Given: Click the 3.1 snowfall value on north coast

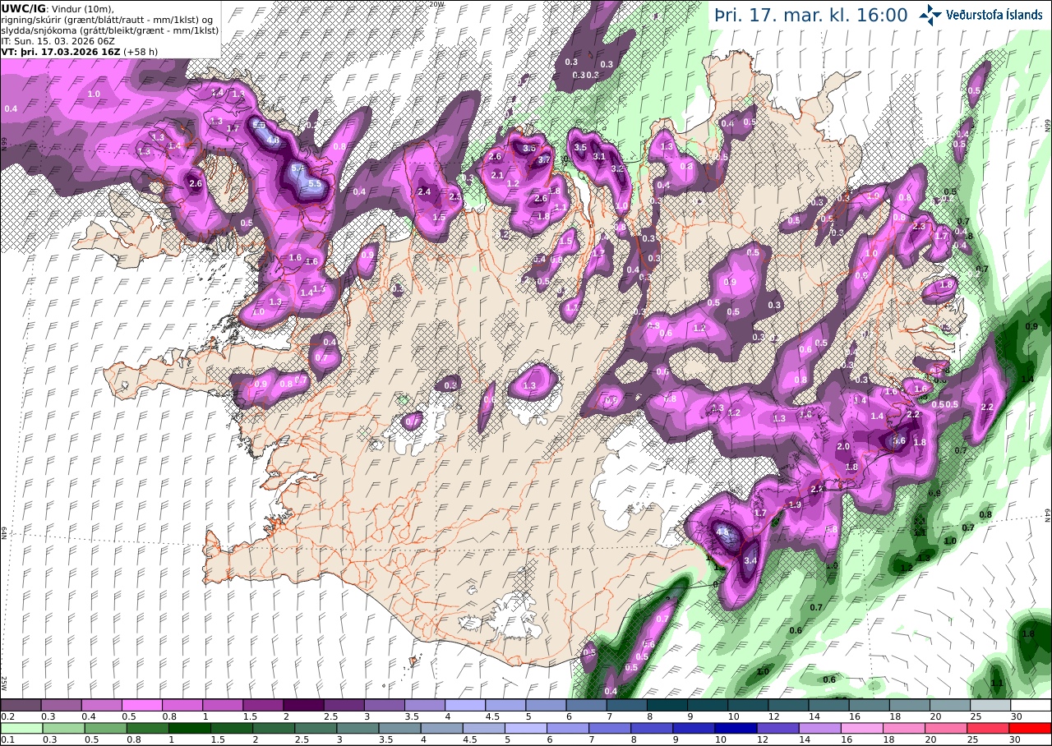Looking at the screenshot, I should point(599,156).
